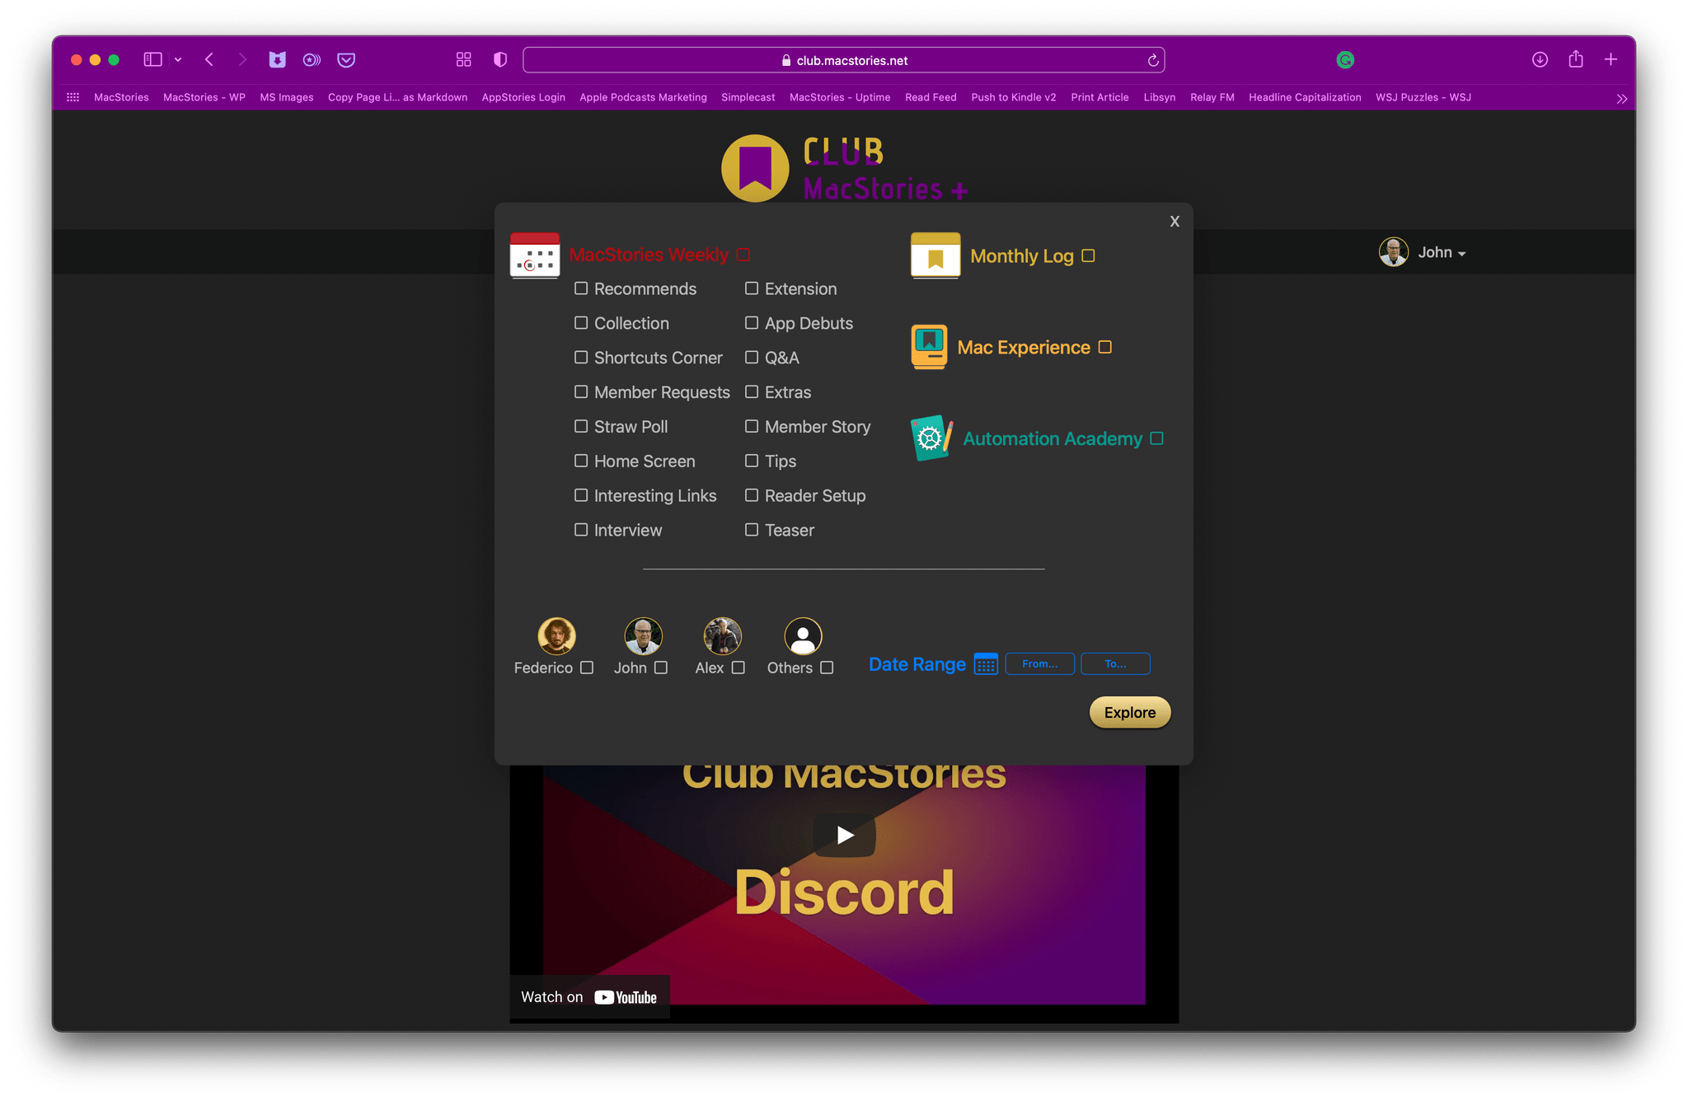Open the Read Feed bookmark
1688x1101 pixels.
coord(931,97)
